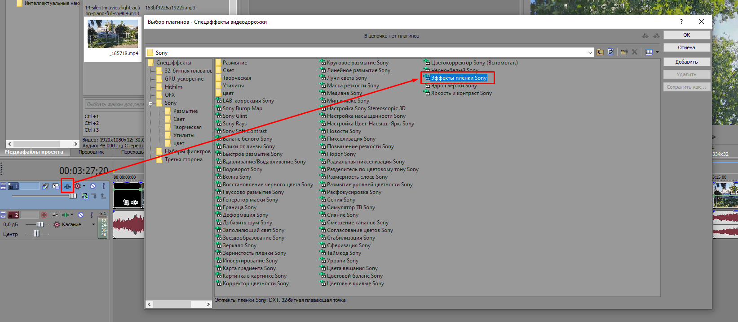The width and height of the screenshot is (738, 322).
Task: Select Черно-белый Sony plugin
Action: point(451,70)
